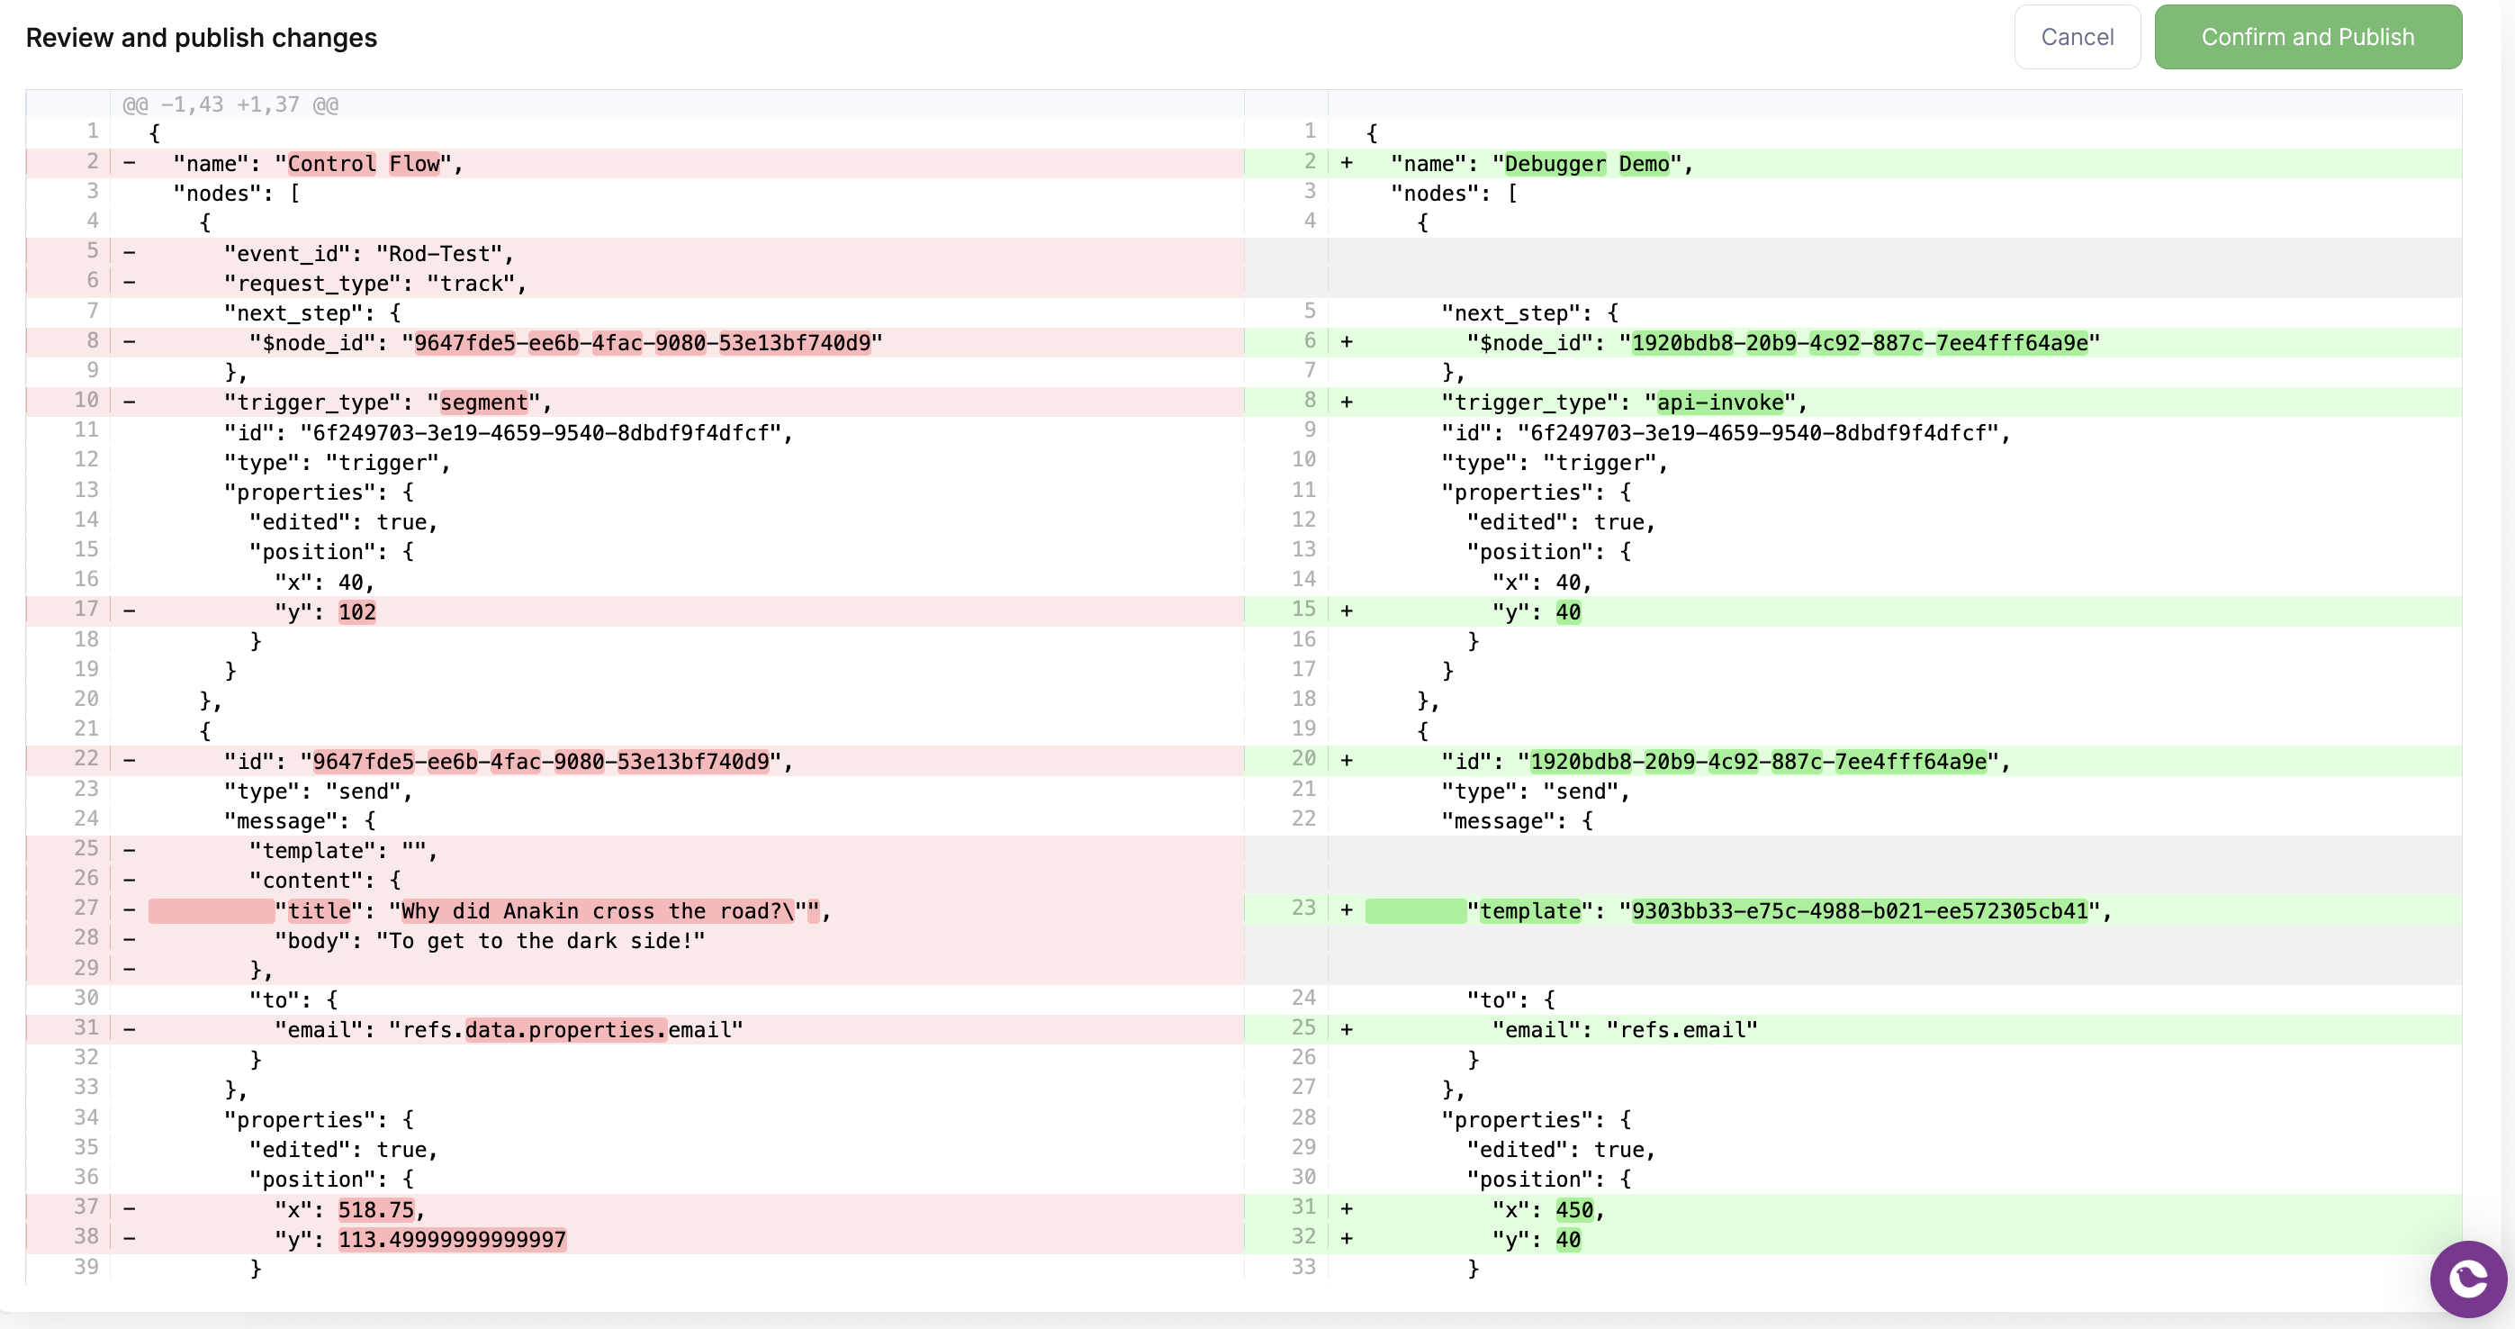Click the Cancel button

(x=2077, y=37)
